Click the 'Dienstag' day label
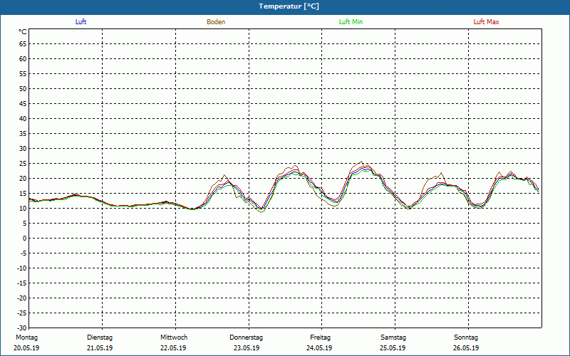This screenshot has width=570, height=356. tap(100, 337)
